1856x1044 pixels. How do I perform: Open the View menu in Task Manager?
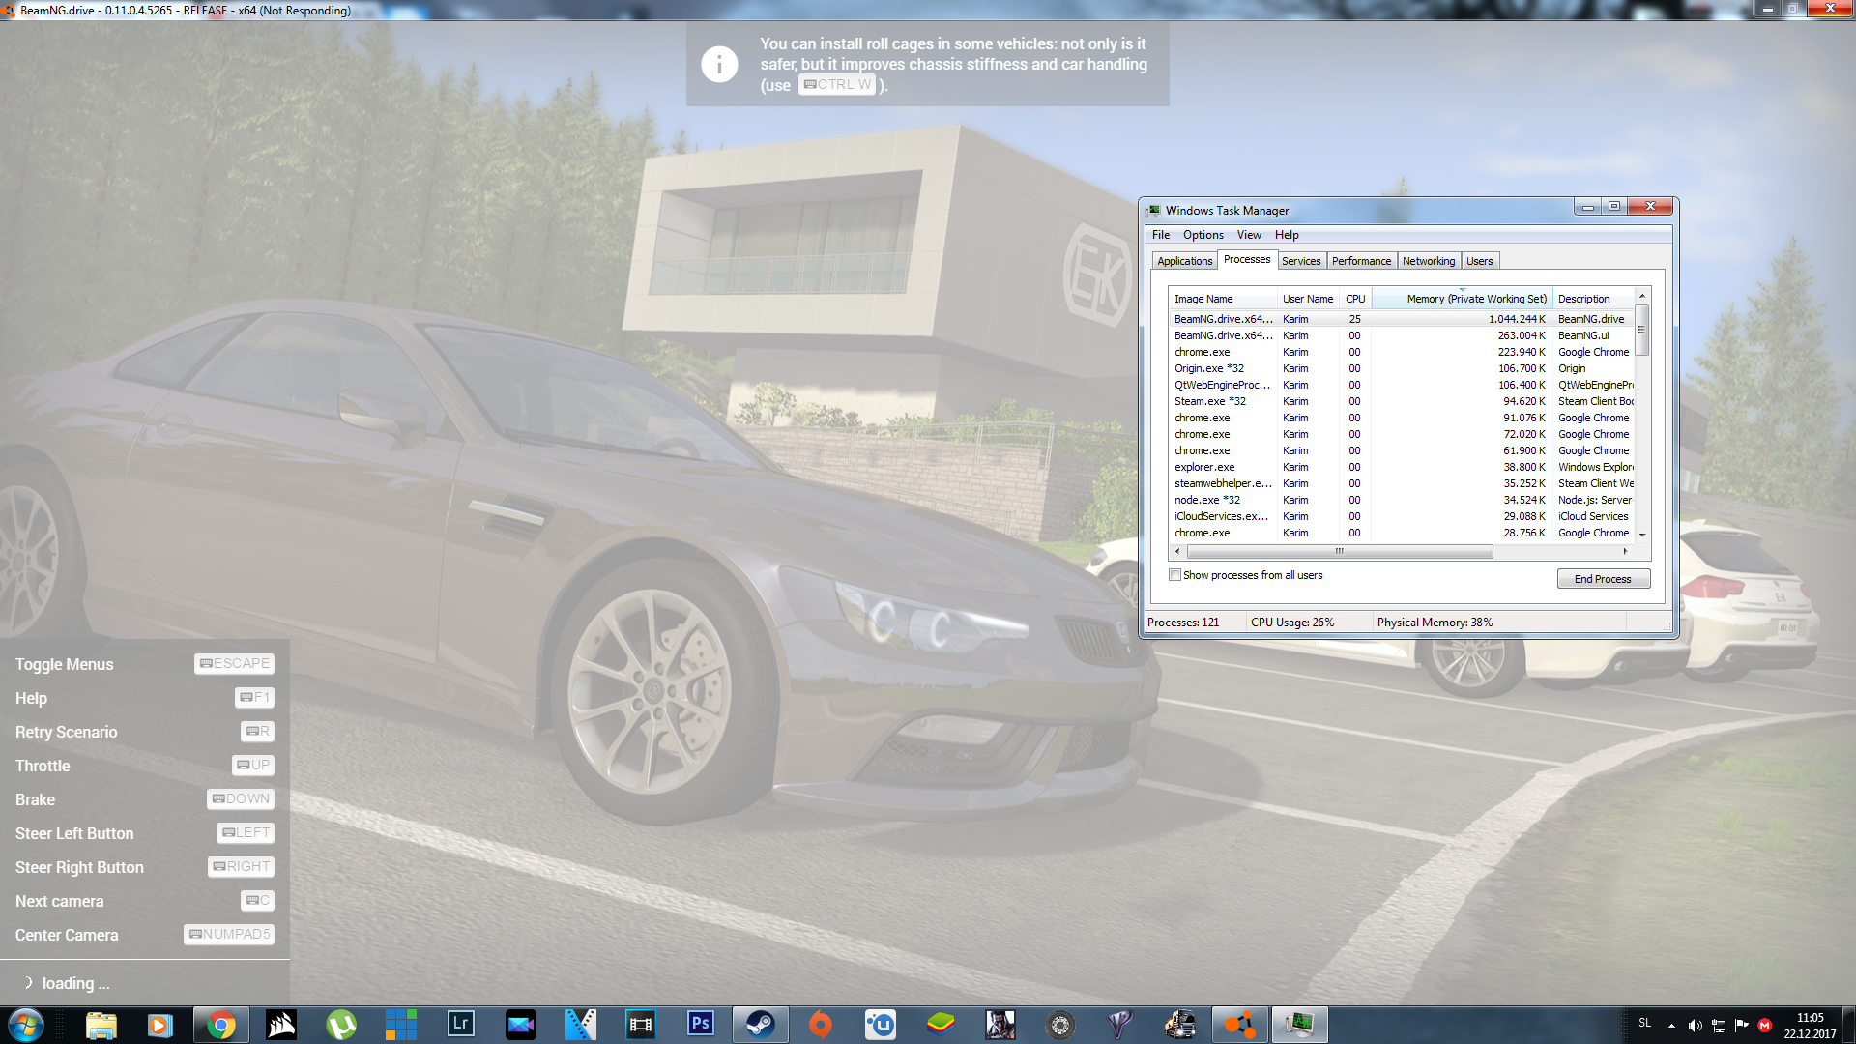click(1249, 235)
